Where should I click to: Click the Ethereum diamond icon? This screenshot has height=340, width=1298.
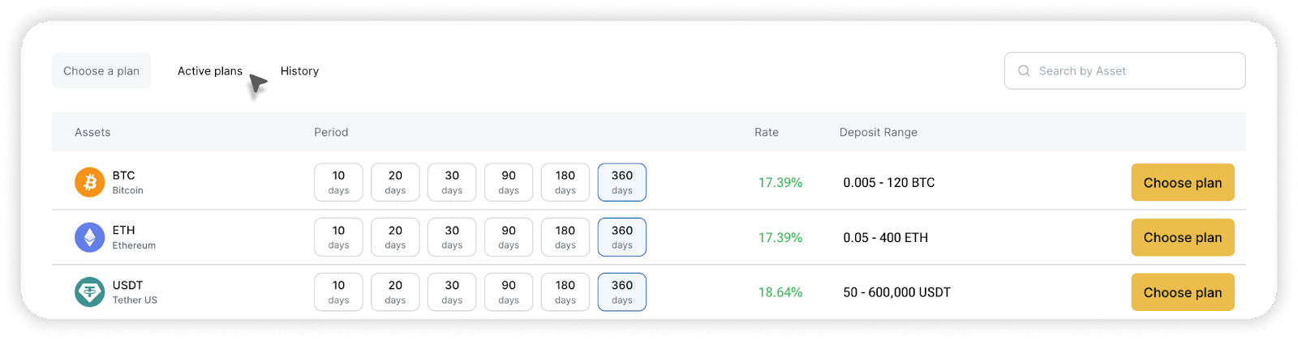pyautogui.click(x=90, y=237)
